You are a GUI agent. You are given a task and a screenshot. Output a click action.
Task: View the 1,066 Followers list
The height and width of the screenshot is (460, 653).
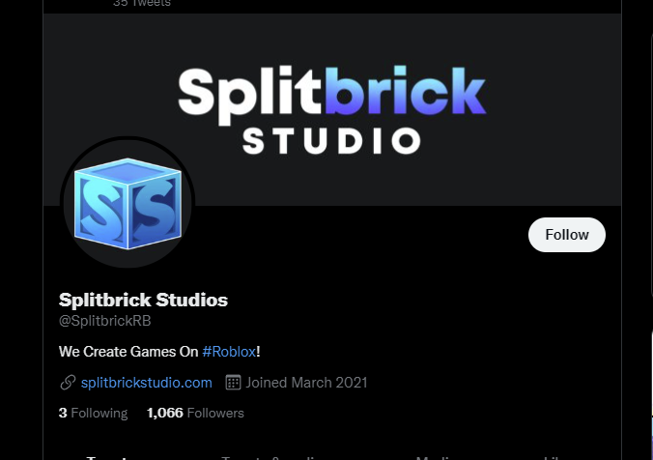tap(195, 413)
